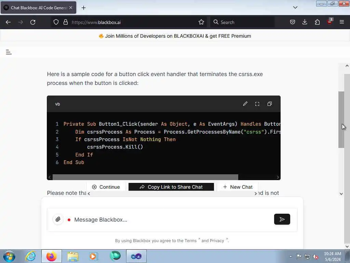Click the red recording dot in message box

click(69, 220)
